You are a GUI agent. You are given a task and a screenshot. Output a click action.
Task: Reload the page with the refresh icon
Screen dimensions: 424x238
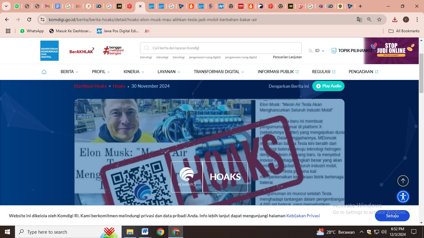tap(29, 20)
